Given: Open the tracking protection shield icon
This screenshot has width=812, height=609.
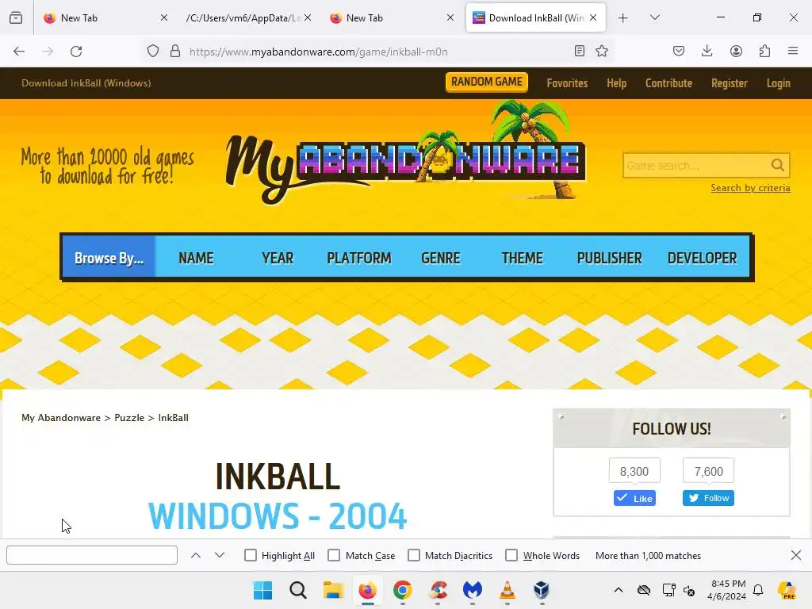Looking at the screenshot, I should [x=153, y=52].
